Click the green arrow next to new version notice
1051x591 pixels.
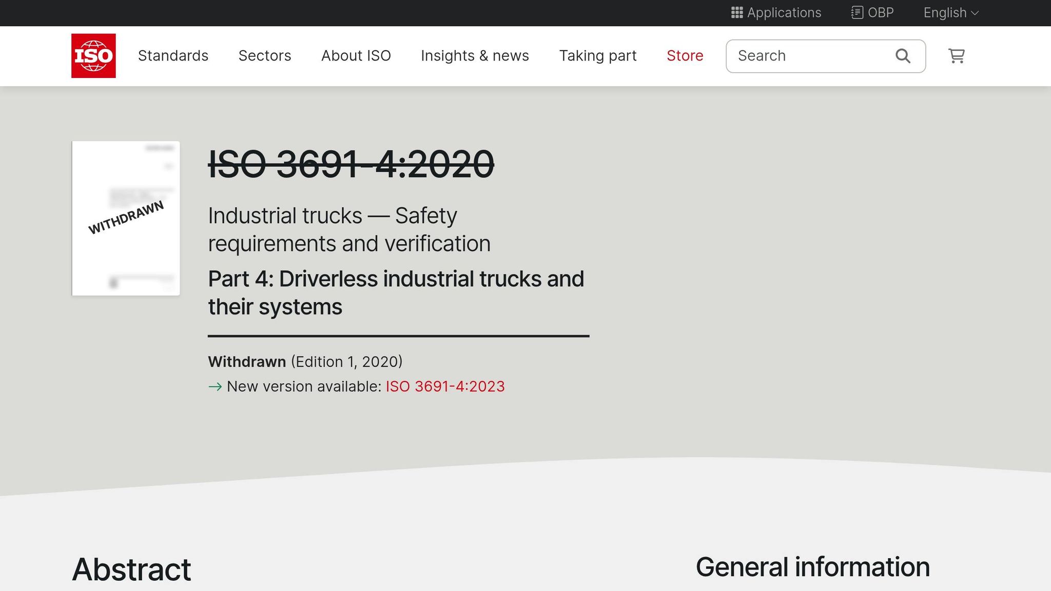pyautogui.click(x=215, y=386)
